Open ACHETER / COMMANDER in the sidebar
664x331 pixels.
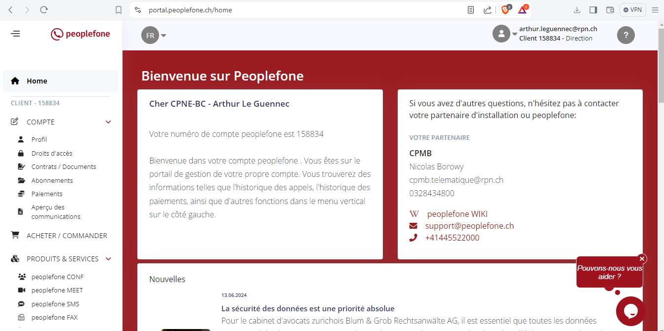(x=67, y=236)
